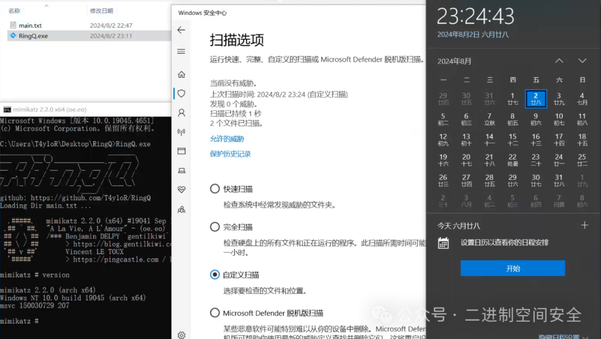The width and height of the screenshot is (601, 339).
Task: Select August 3 in calendar
Action: [x=559, y=99]
